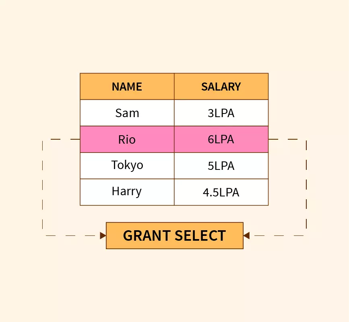
Task: Click the right arrowhead pointing at GRANT SELECT
Action: [246, 235]
